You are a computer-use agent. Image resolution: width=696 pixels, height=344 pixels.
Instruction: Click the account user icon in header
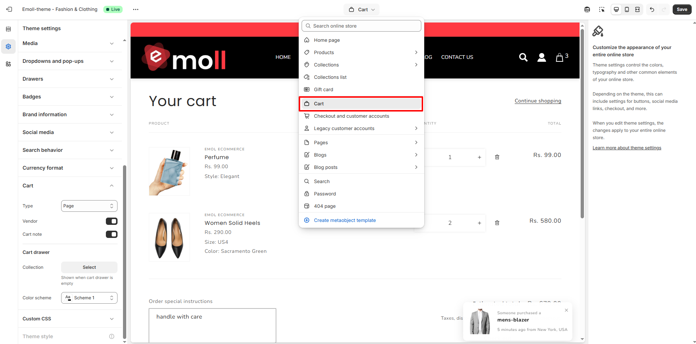click(542, 57)
